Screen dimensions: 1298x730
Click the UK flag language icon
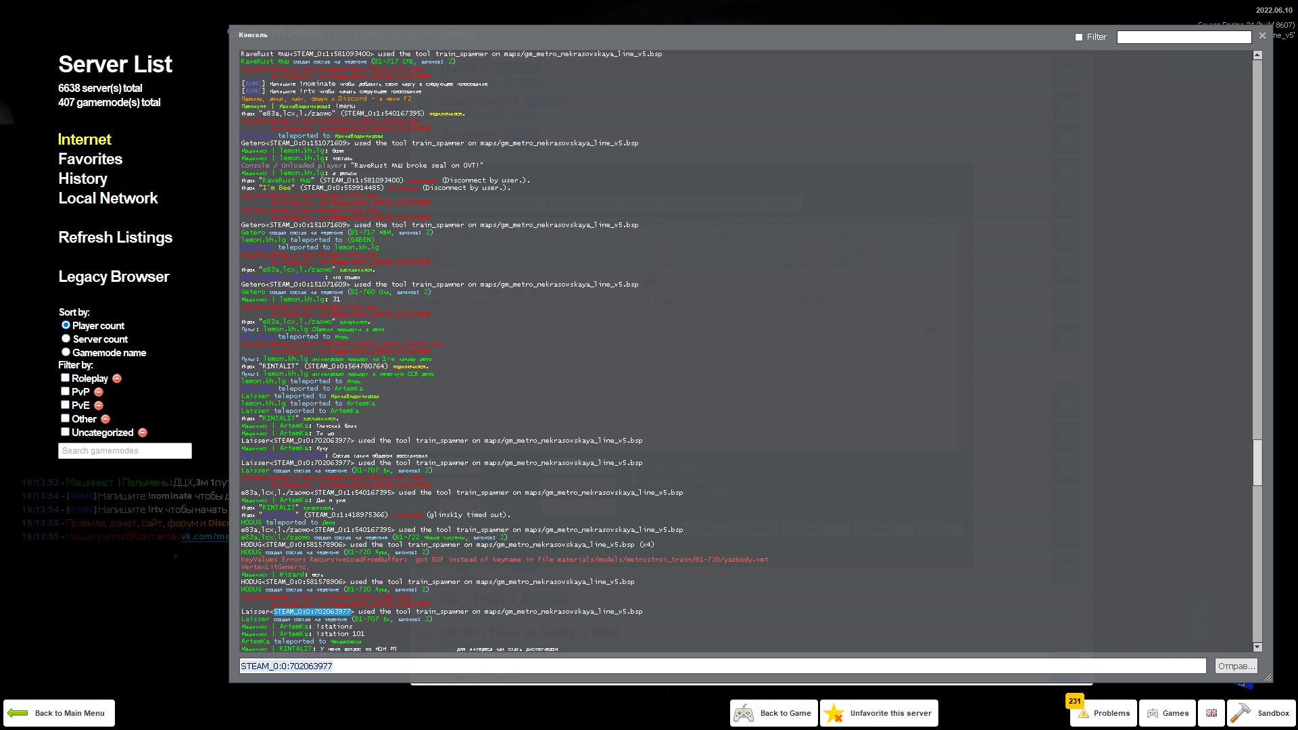click(x=1211, y=713)
